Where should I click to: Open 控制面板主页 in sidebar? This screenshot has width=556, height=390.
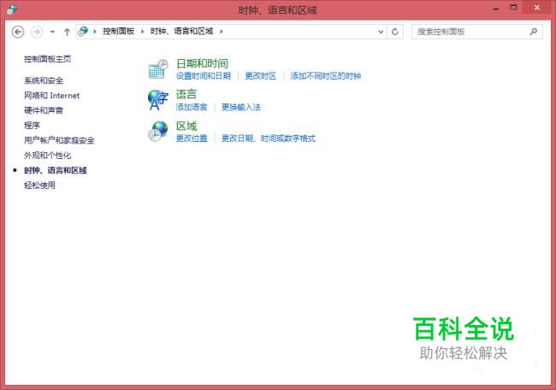[48, 59]
